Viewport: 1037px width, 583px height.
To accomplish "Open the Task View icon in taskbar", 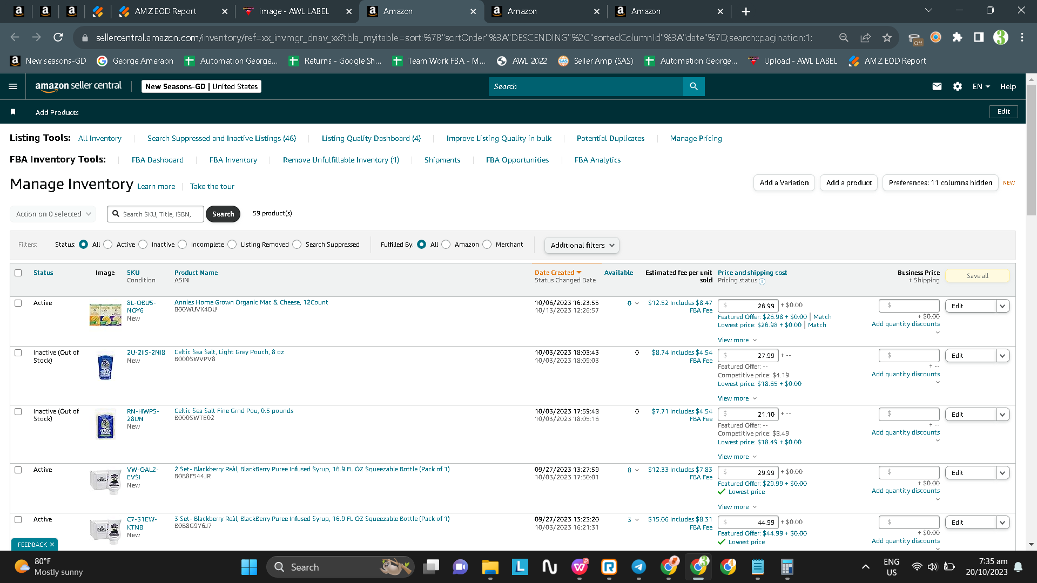I will pos(430,567).
